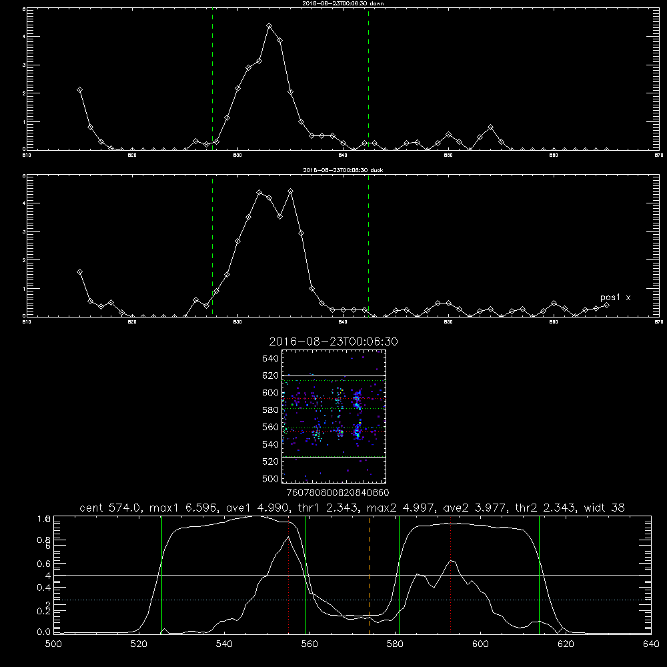Click the '640' y-axis label of the heatmap
This screenshot has width=667, height=667.
tap(271, 359)
